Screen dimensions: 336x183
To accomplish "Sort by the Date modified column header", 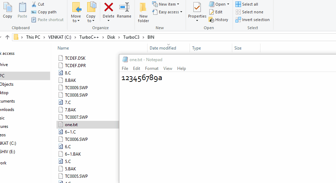I will pos(163,48).
